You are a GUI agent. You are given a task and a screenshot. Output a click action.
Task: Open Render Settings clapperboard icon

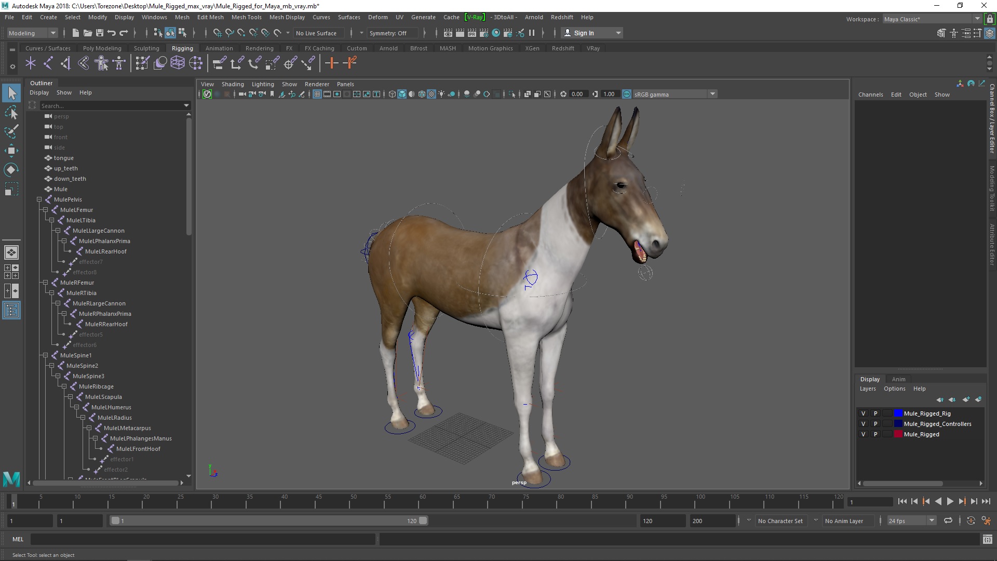pos(484,33)
